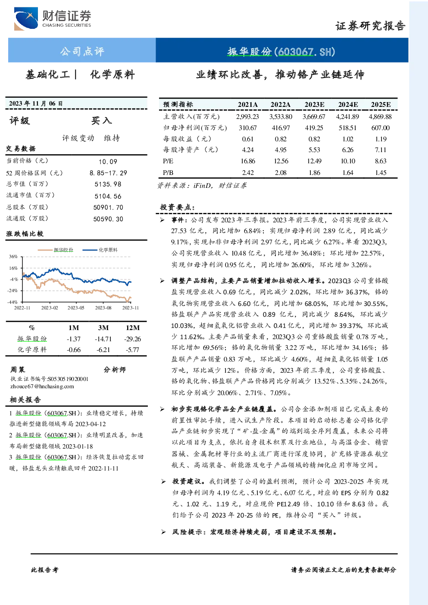Select 2024E EPS cell 1.02
This screenshot has height=605, width=428.
click(x=348, y=139)
